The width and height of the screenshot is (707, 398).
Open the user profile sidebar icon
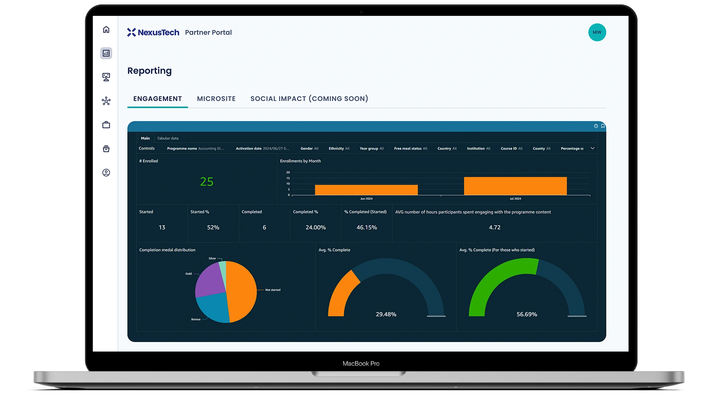106,172
